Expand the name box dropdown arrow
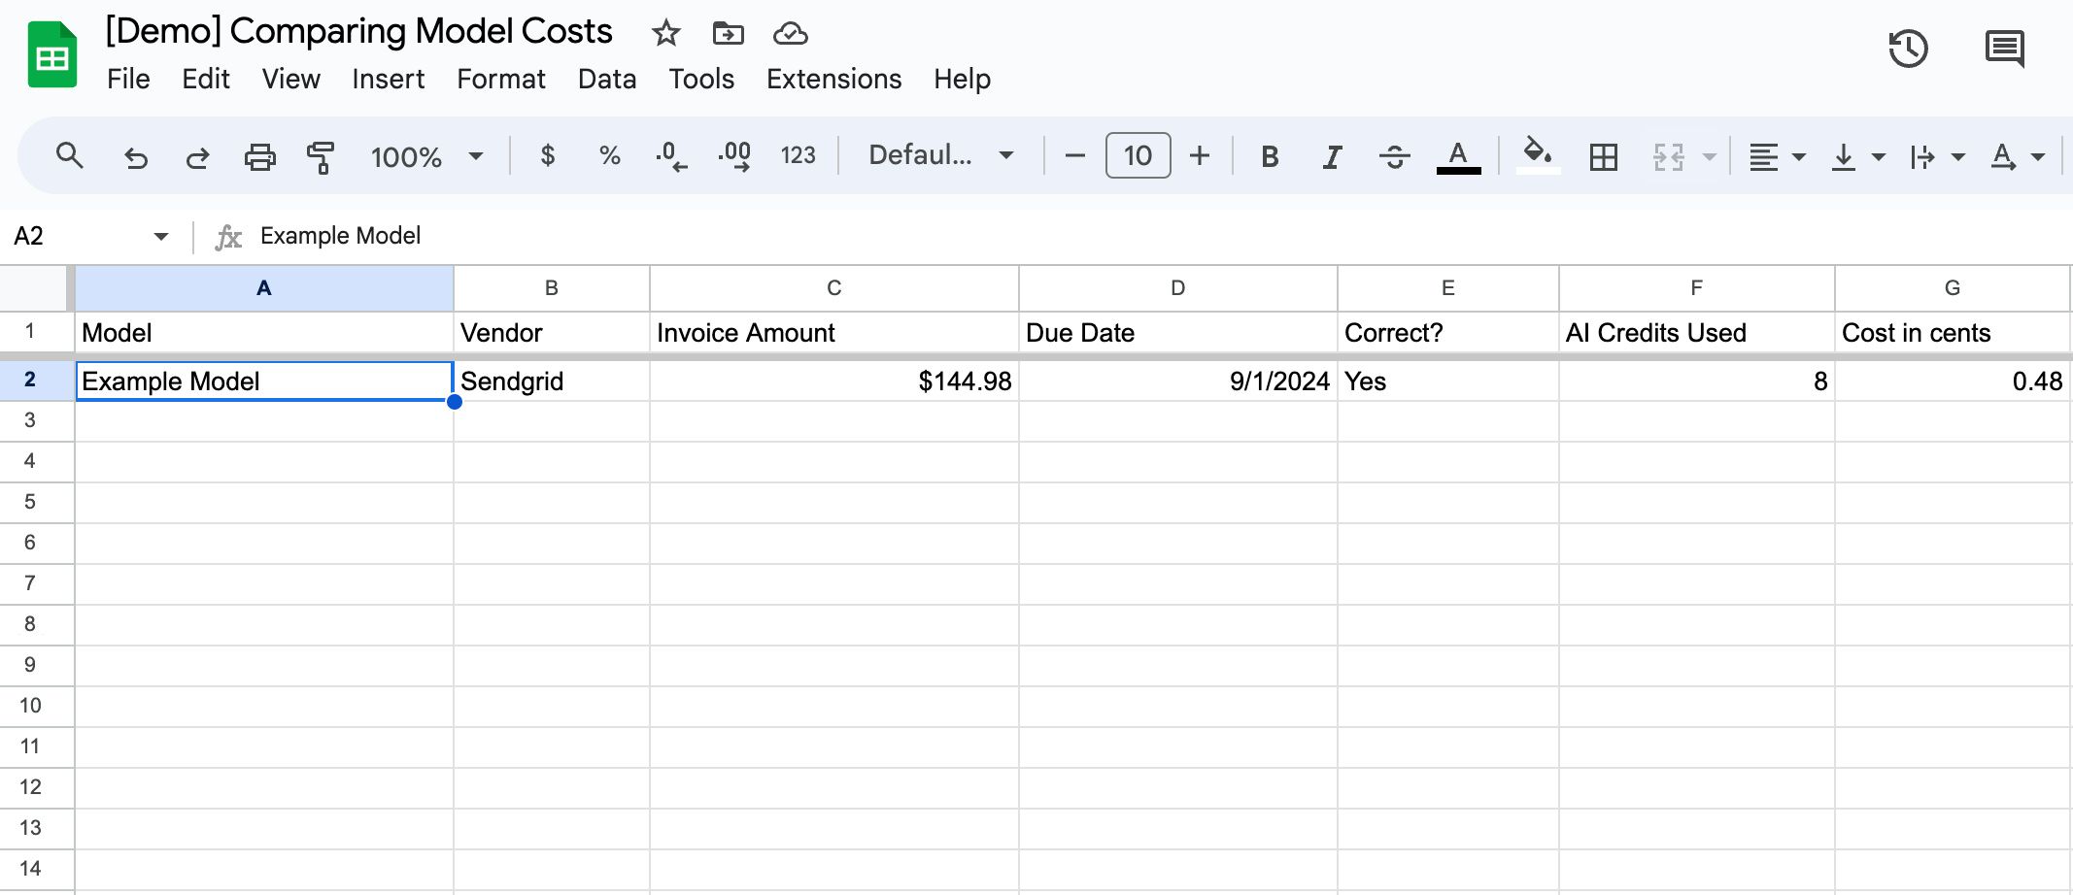 pyautogui.click(x=160, y=236)
